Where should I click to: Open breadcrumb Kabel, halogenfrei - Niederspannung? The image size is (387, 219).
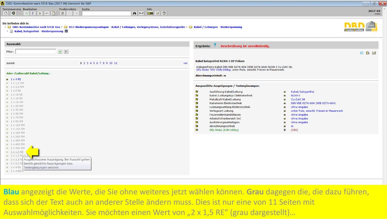(39, 31)
